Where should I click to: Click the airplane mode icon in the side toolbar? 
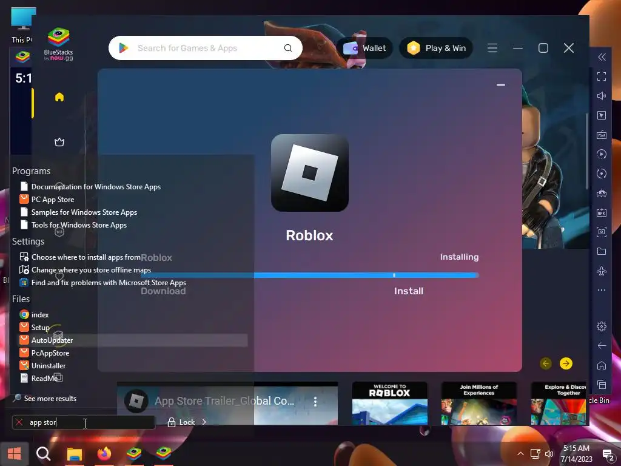[x=602, y=271]
